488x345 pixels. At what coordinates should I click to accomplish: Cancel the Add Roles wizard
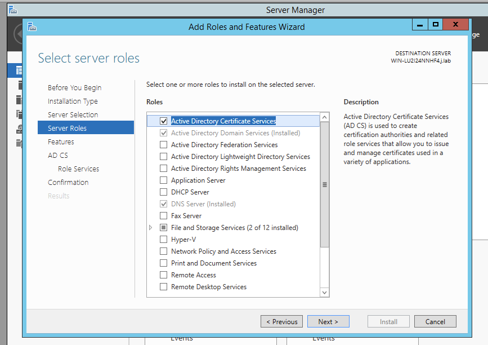coord(435,321)
